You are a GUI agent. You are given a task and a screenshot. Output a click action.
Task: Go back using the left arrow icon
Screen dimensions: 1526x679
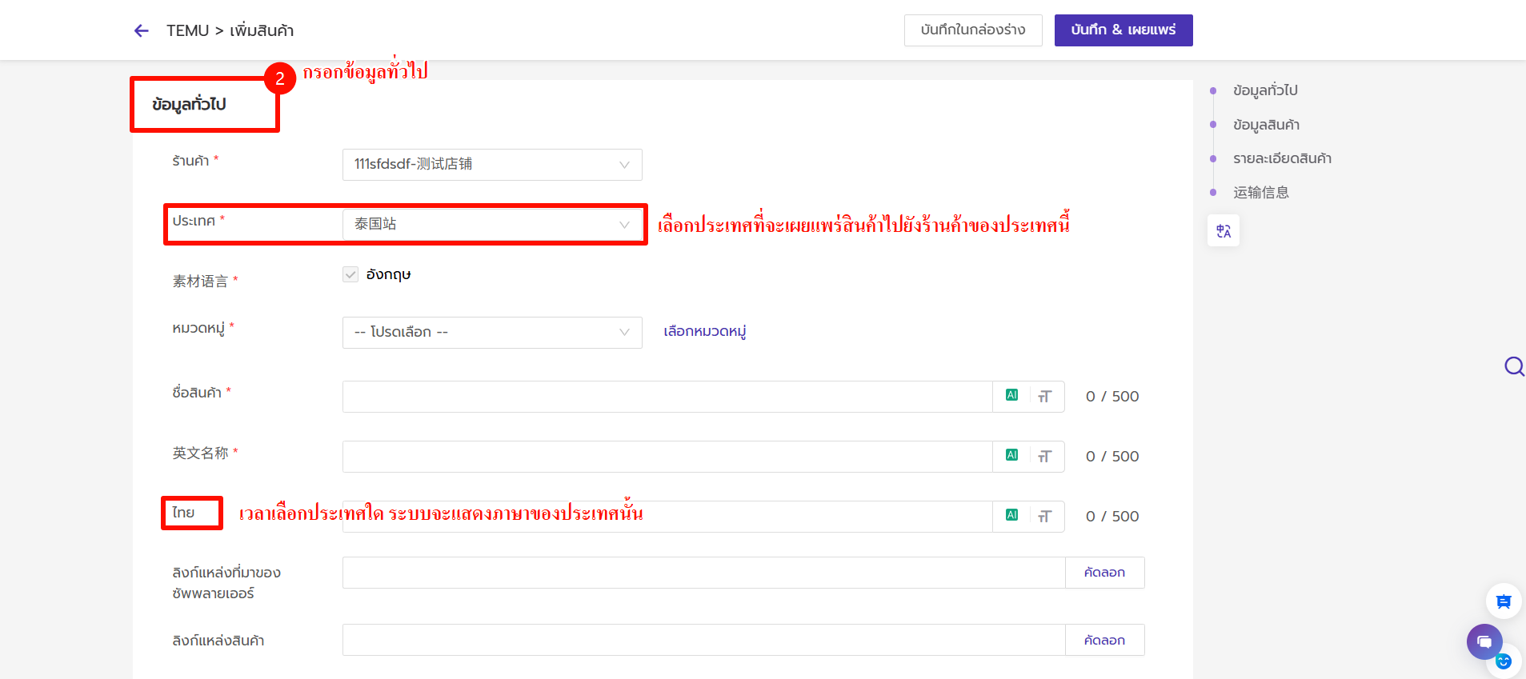(x=142, y=30)
